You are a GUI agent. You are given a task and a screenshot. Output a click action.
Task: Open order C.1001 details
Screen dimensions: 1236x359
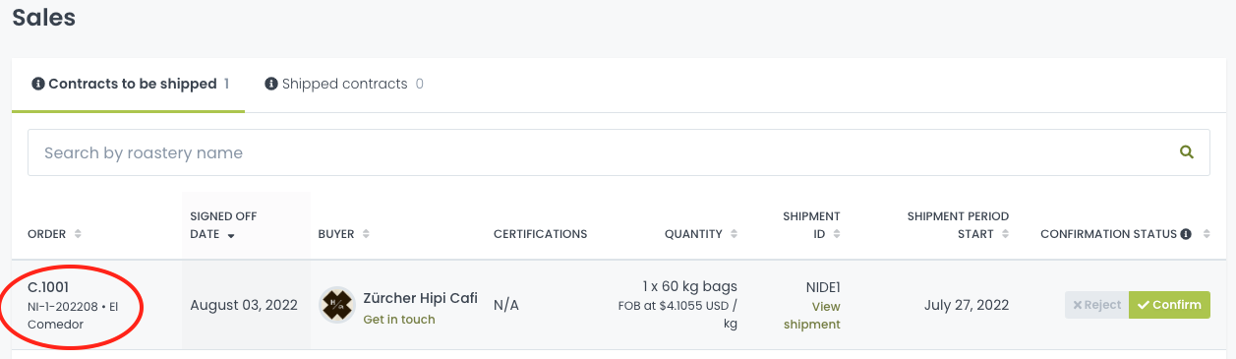pos(48,287)
